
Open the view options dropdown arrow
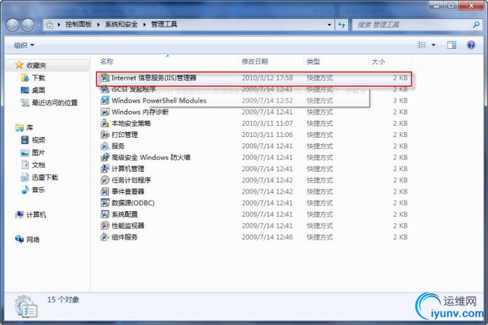[434, 45]
